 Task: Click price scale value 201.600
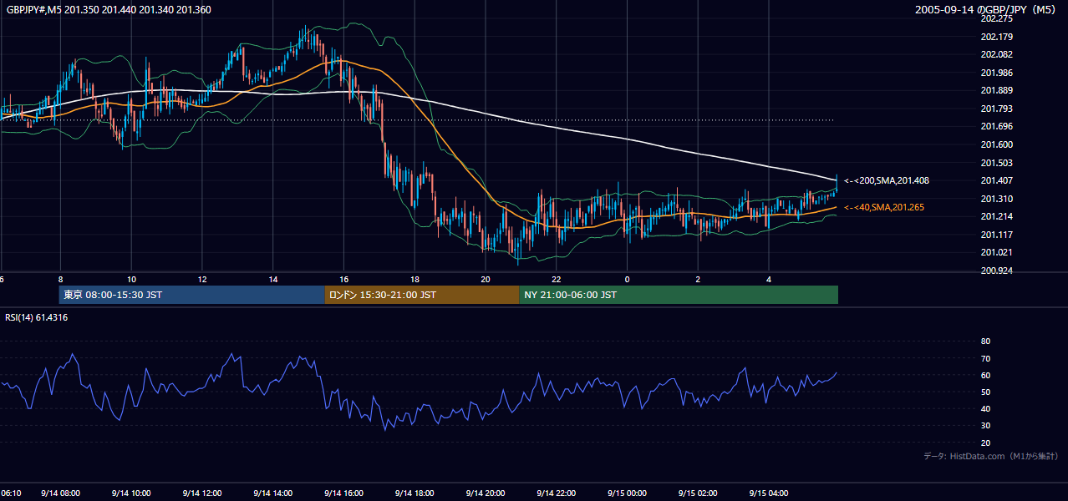click(x=996, y=144)
